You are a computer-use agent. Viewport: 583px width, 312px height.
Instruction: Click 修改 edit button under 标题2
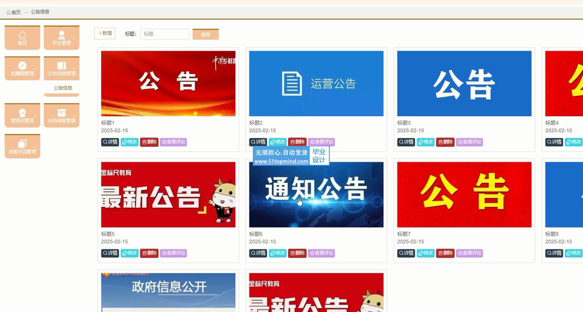(x=277, y=142)
